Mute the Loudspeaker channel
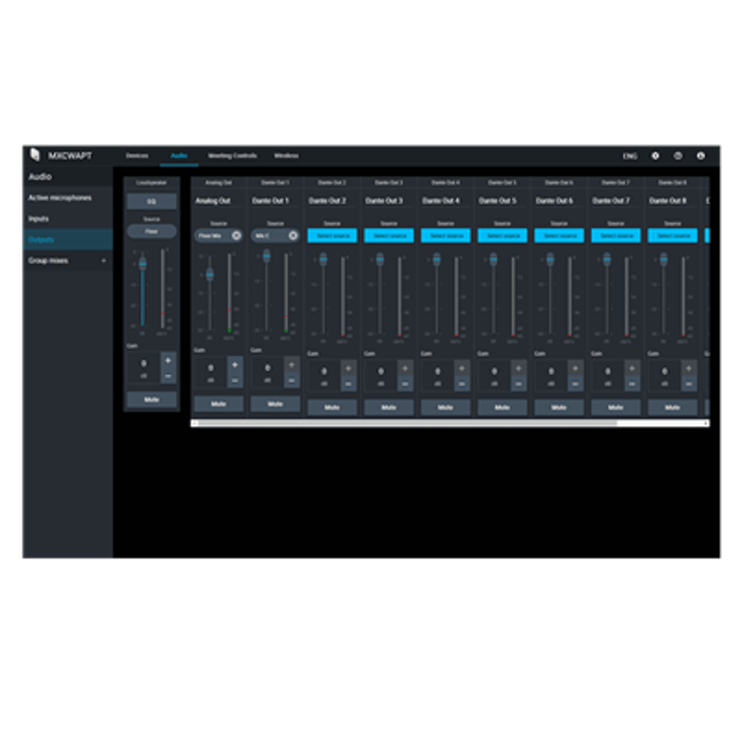Viewport: 742px width, 742px height. point(151,399)
